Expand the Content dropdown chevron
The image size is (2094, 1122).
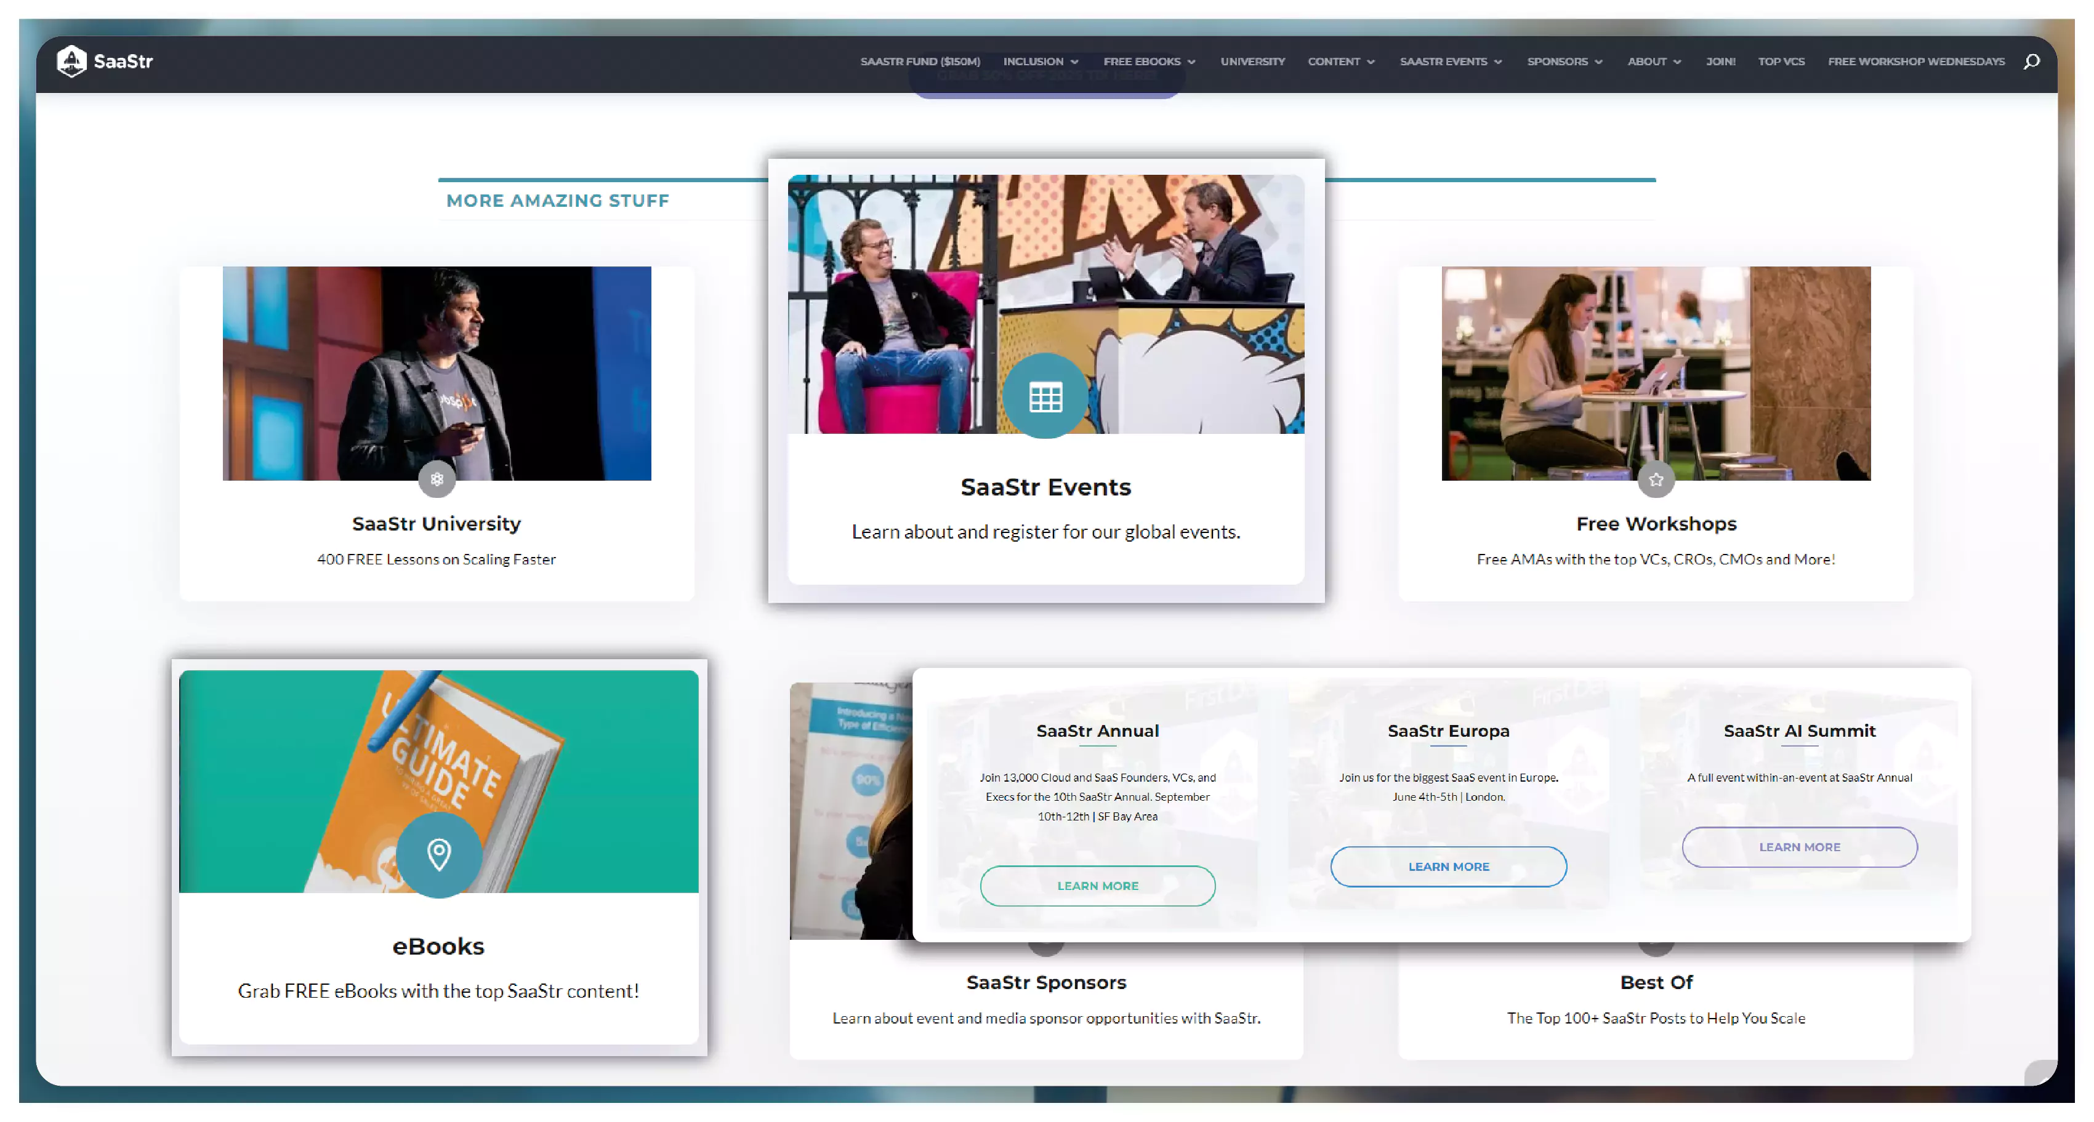pyautogui.click(x=1371, y=62)
